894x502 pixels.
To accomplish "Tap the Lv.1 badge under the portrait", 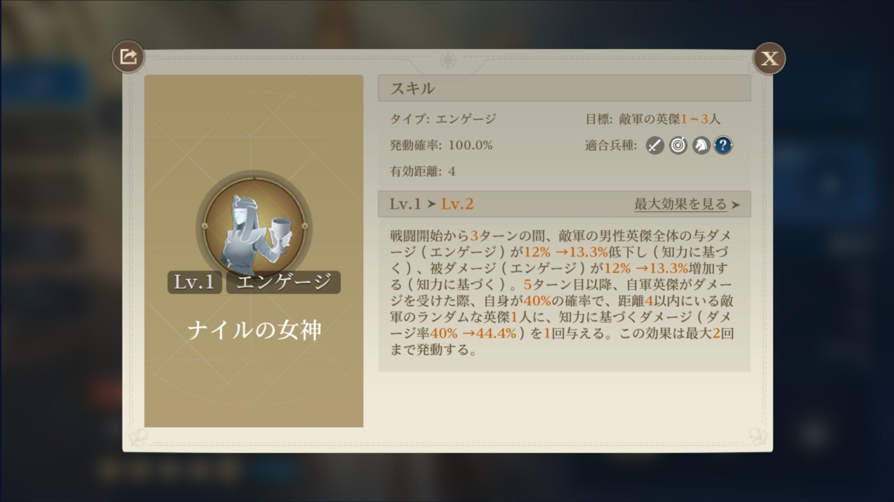I will 194,282.
